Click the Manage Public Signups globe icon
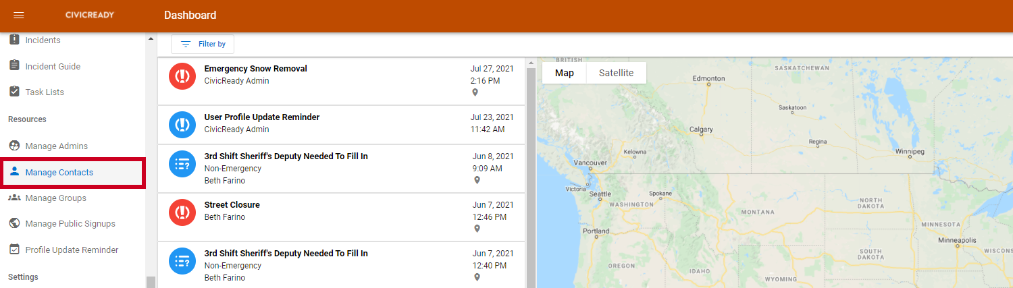 pos(14,223)
